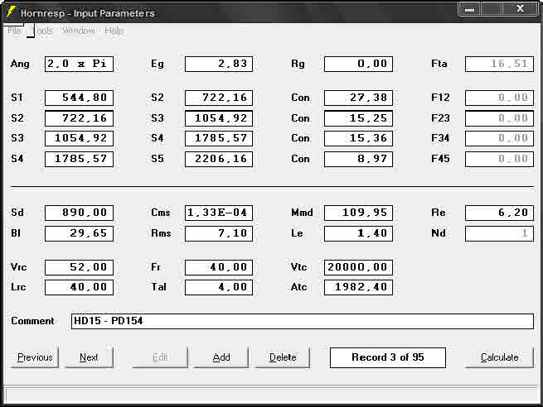
Task: Click the left-column S4 field 1785,57
Action: pyautogui.click(x=79, y=159)
